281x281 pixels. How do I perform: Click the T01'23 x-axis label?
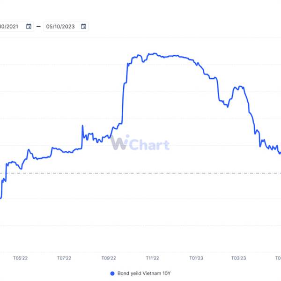coord(196,258)
